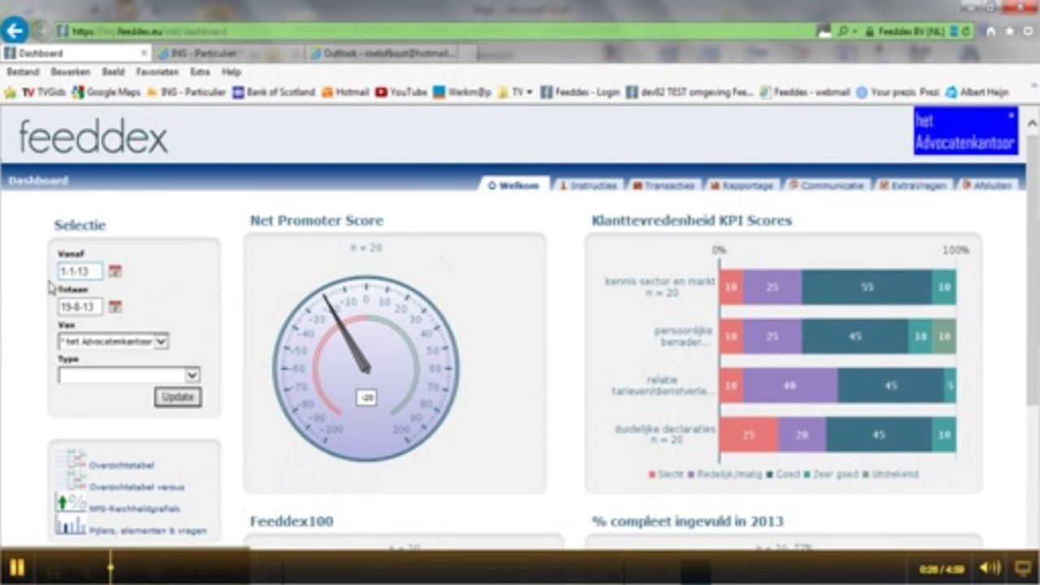Click the Afsluiten tab
1040x585 pixels.
pos(988,185)
